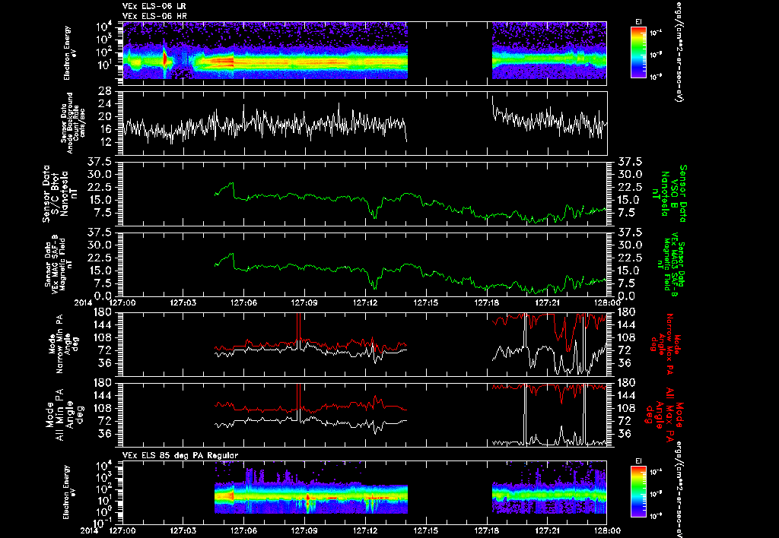Click the green "VEx MAG3 SAF-B" right axis label

[x=671, y=264]
